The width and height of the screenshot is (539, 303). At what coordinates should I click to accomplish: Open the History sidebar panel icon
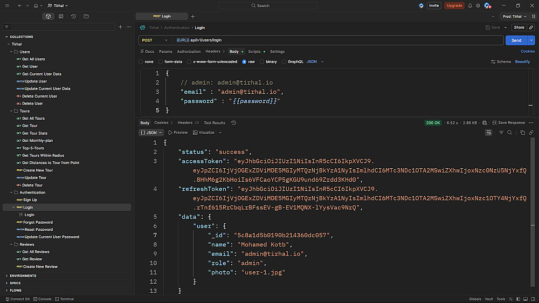(x=73, y=16)
